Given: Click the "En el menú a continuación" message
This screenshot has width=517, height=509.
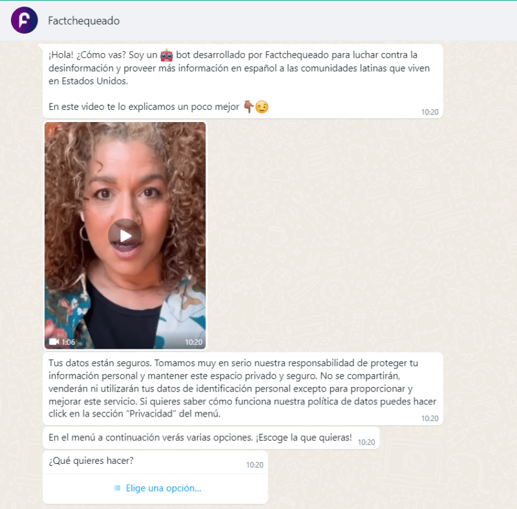Looking at the screenshot, I should [x=200, y=438].
